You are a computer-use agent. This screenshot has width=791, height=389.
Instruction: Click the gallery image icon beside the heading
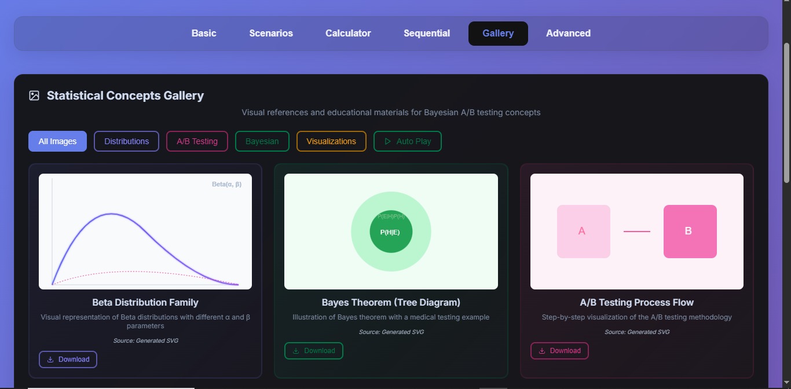click(x=34, y=96)
